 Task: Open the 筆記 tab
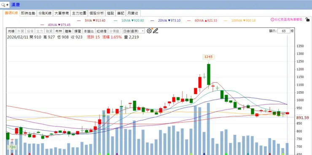tap(121, 13)
